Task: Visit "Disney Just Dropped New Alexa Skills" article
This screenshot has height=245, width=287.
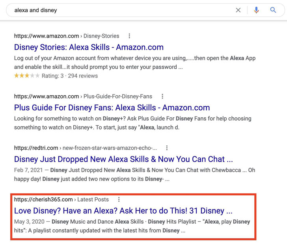Action: (123, 159)
